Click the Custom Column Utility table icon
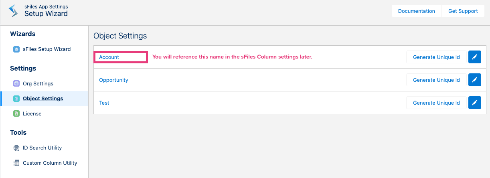490x178 pixels. (16, 163)
